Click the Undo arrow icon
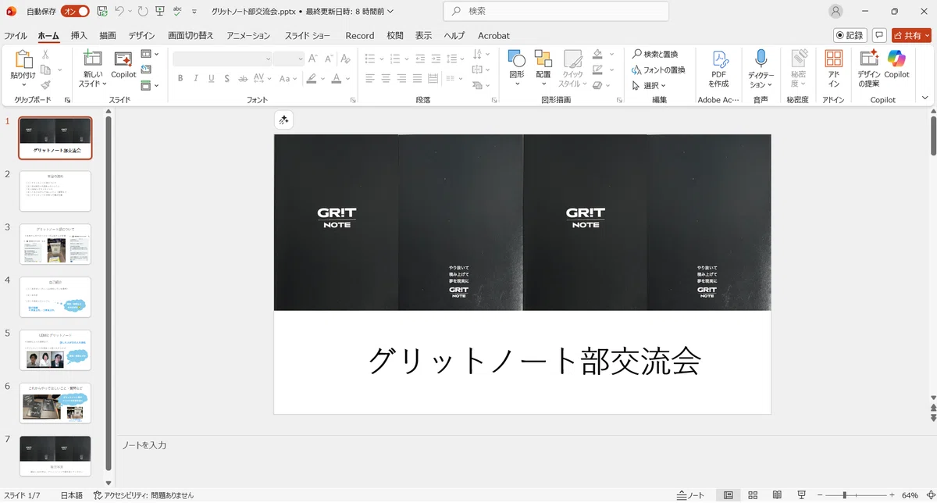The image size is (937, 503). 119,12
